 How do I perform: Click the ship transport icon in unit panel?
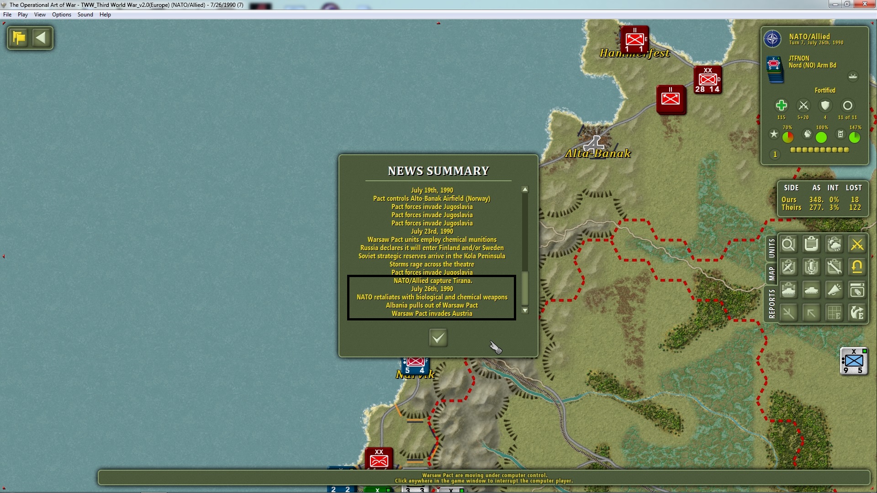(853, 76)
